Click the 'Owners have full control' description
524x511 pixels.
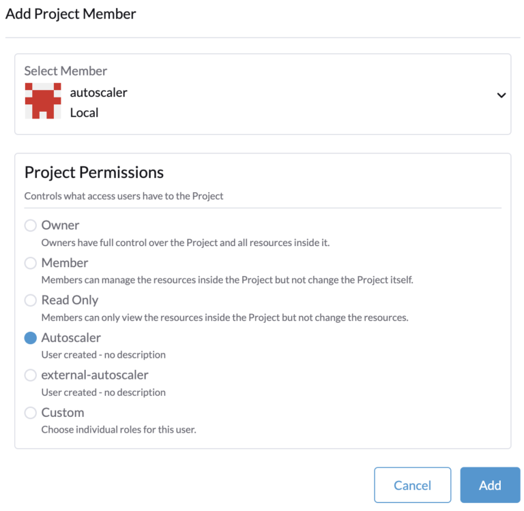186,243
